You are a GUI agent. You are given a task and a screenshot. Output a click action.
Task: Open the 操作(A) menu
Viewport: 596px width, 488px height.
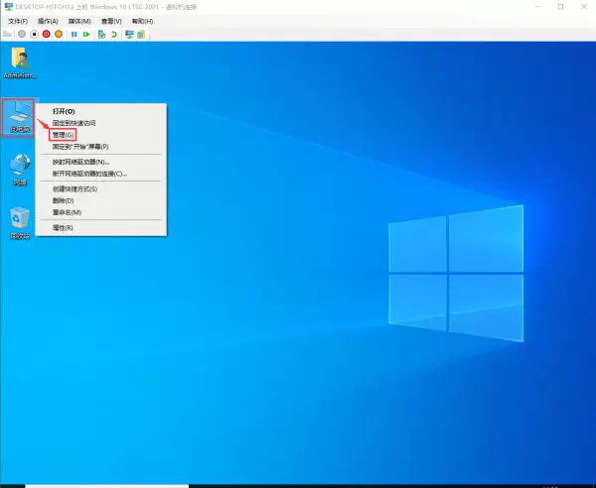pos(48,21)
